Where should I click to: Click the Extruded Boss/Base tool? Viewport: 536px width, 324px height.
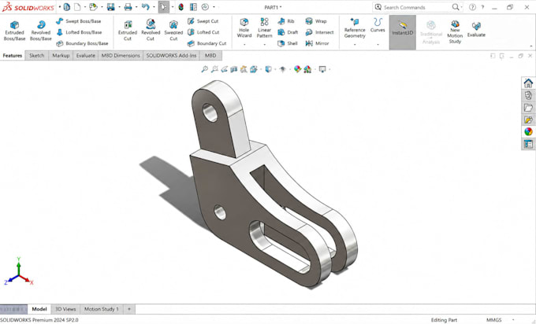click(x=14, y=31)
